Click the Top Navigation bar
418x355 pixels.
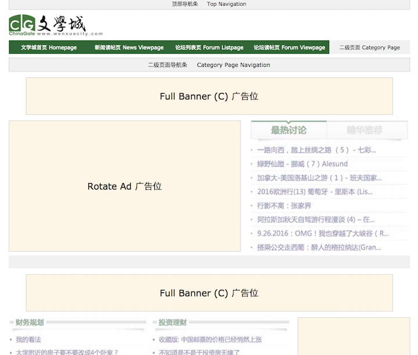click(x=209, y=4)
